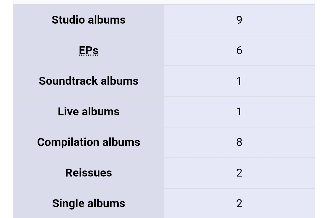324x218 pixels.
Task: Click the Reissues row label
Action: click(88, 173)
